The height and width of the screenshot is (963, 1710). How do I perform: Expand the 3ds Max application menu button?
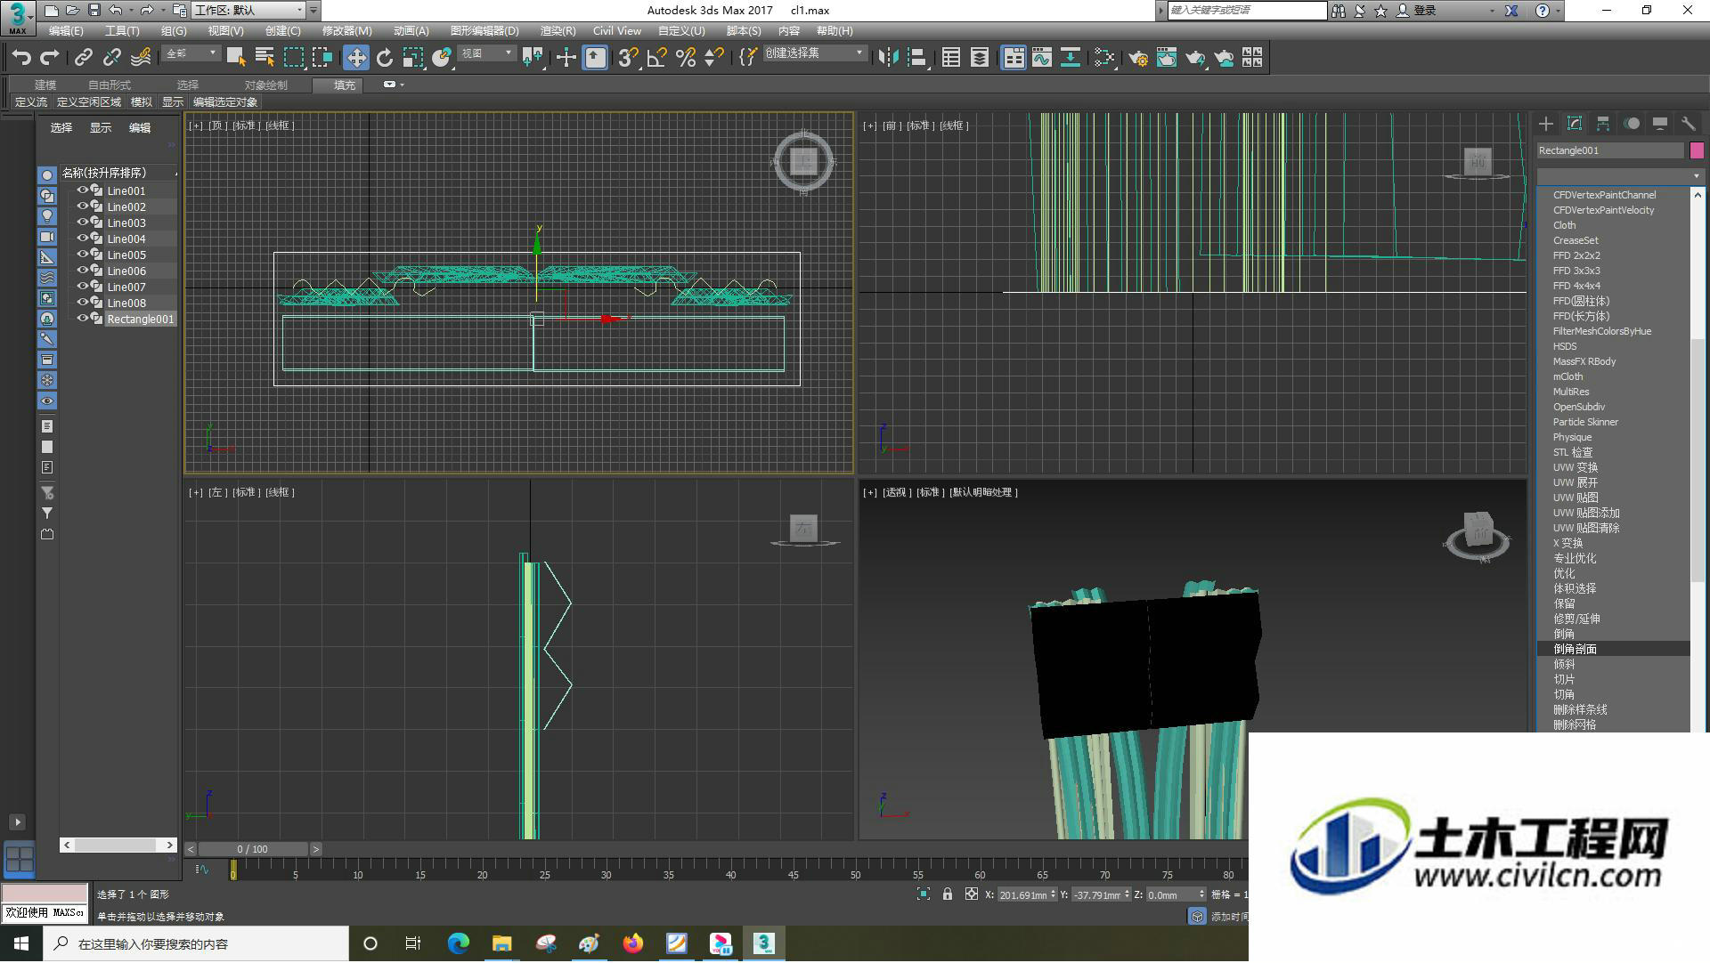pos(18,17)
